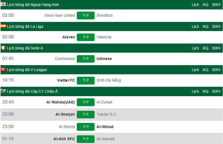Viewport: 223px width, 144px height.
Task: Open the Al-Sharjah vs Tractor S.C. score button
Action: coord(86,114)
